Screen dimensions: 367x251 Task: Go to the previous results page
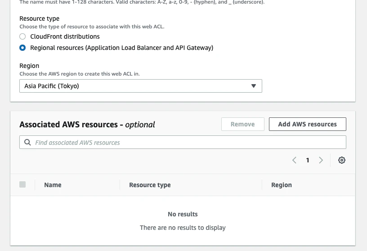point(294,160)
